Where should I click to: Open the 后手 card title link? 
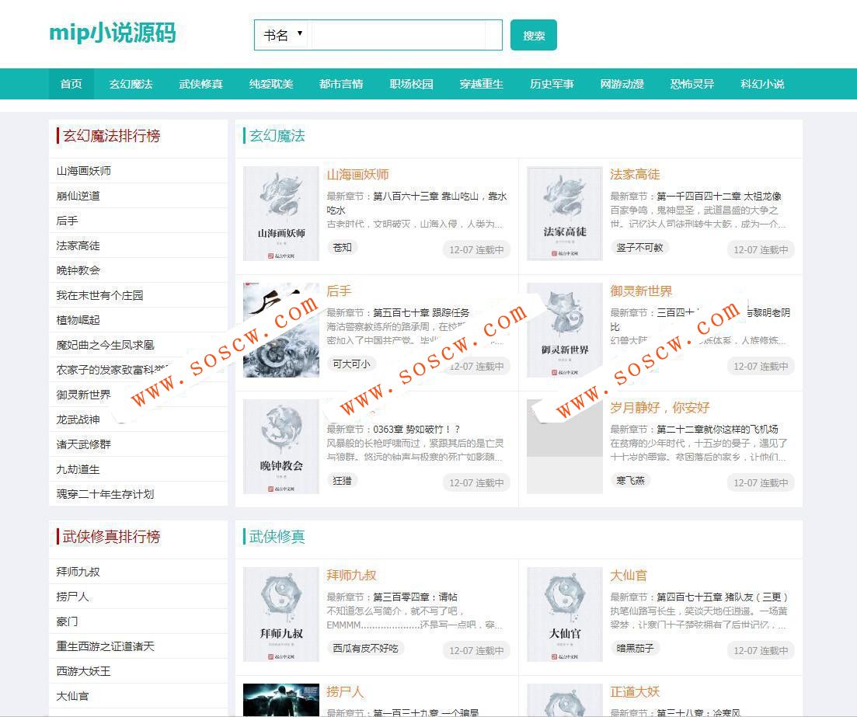pyautogui.click(x=339, y=291)
